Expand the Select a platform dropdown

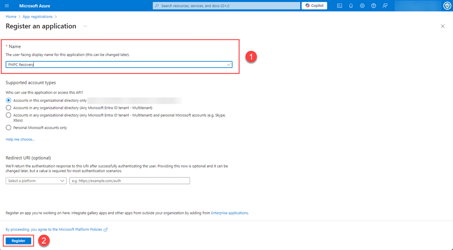(36, 181)
